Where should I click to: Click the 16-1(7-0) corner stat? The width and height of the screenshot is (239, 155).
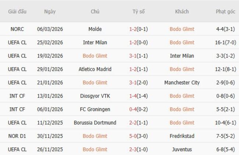pos(225,42)
